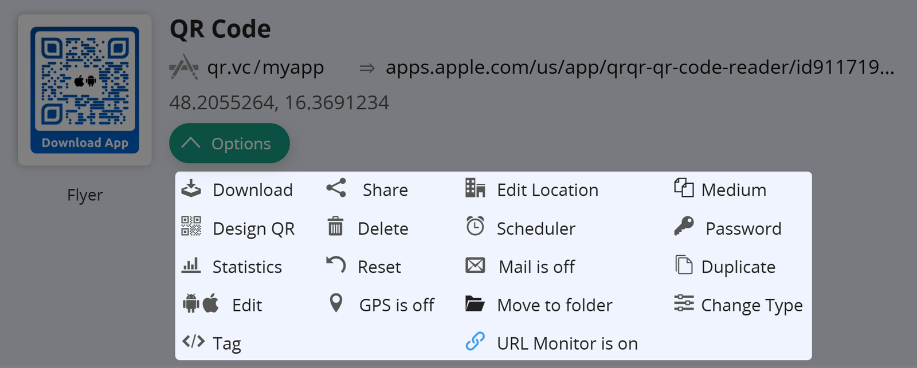917x368 pixels.
Task: Click the Statistics bar chart icon
Action: (x=191, y=266)
